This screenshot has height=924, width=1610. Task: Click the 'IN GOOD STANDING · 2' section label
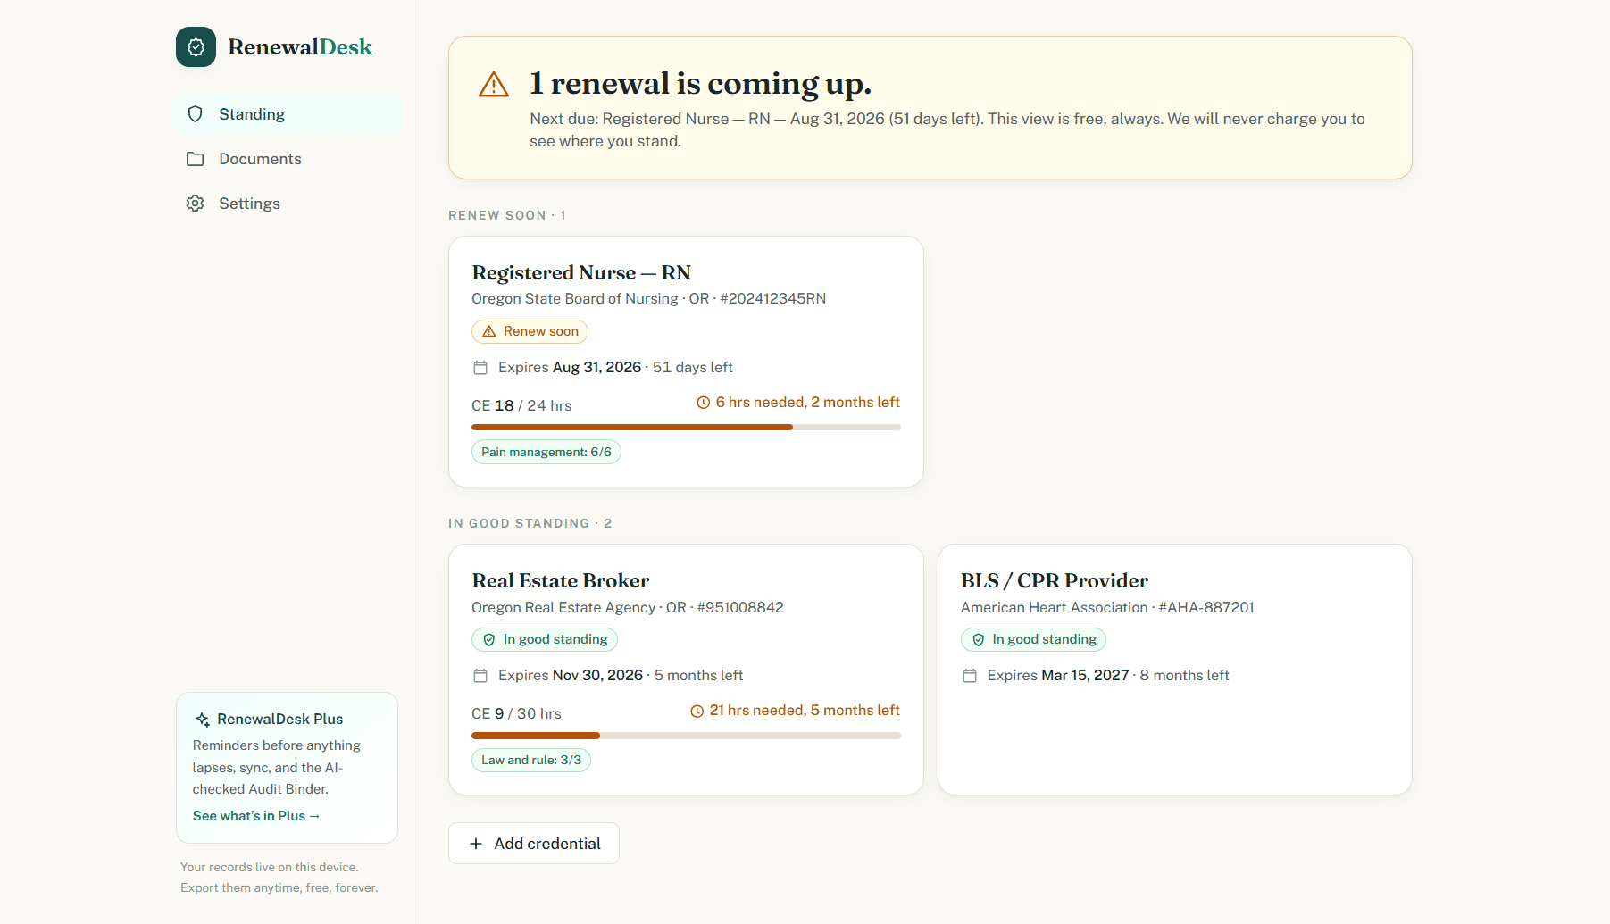tap(530, 523)
